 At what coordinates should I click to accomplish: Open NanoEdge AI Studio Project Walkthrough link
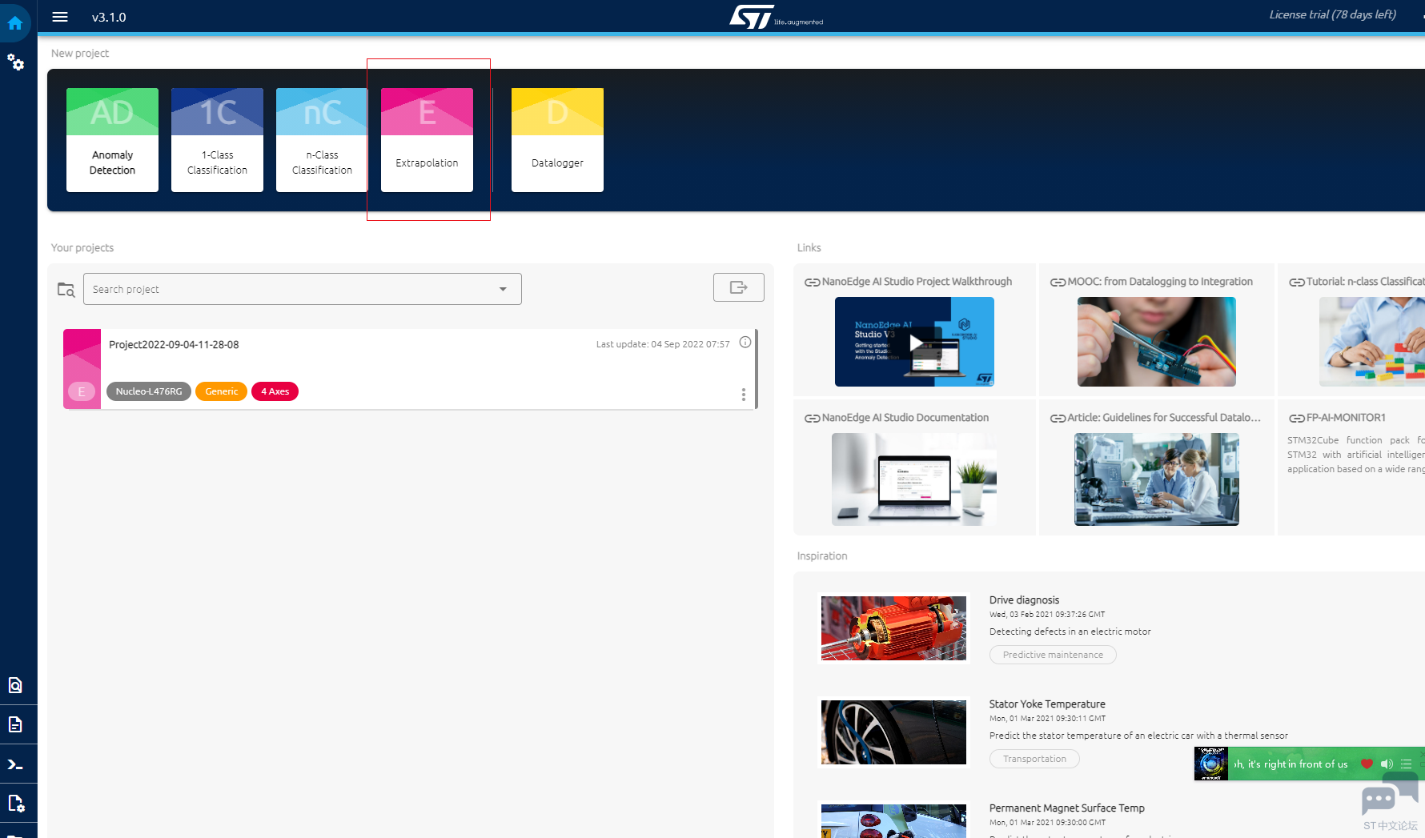[917, 282]
